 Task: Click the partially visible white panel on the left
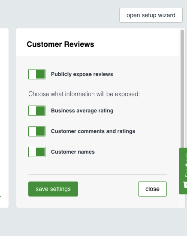point(4,118)
